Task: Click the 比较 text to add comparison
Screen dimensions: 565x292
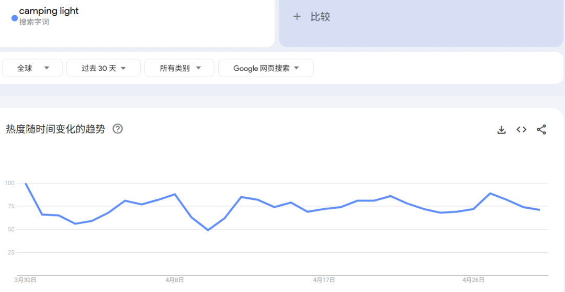Action: pos(320,17)
